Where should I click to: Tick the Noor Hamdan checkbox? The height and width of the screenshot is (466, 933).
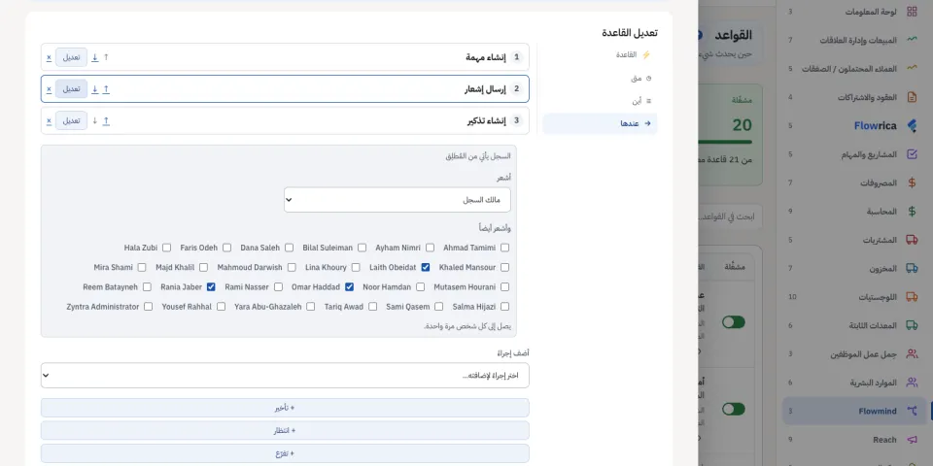click(x=421, y=286)
